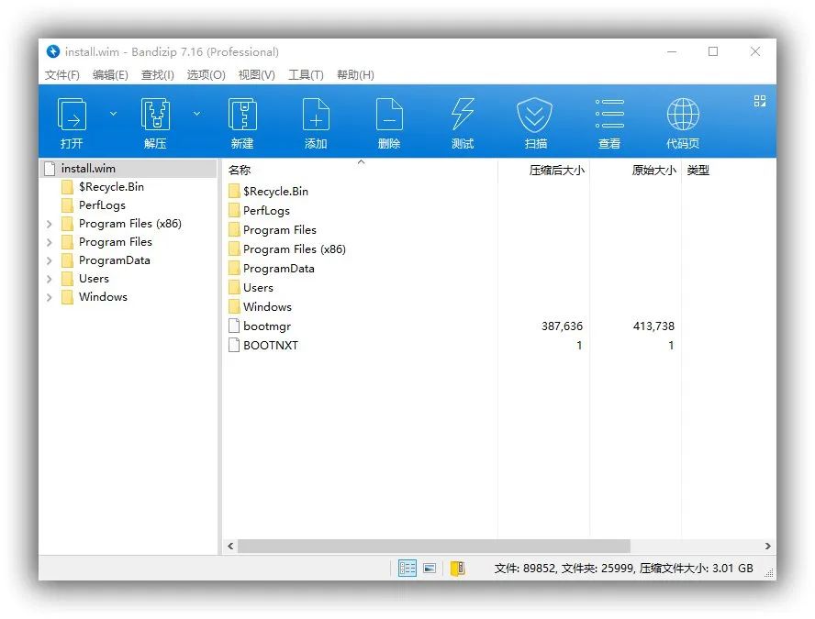The height and width of the screenshot is (619, 815).
Task: Click the 扫描 (Scan) shield icon
Action: 535,116
